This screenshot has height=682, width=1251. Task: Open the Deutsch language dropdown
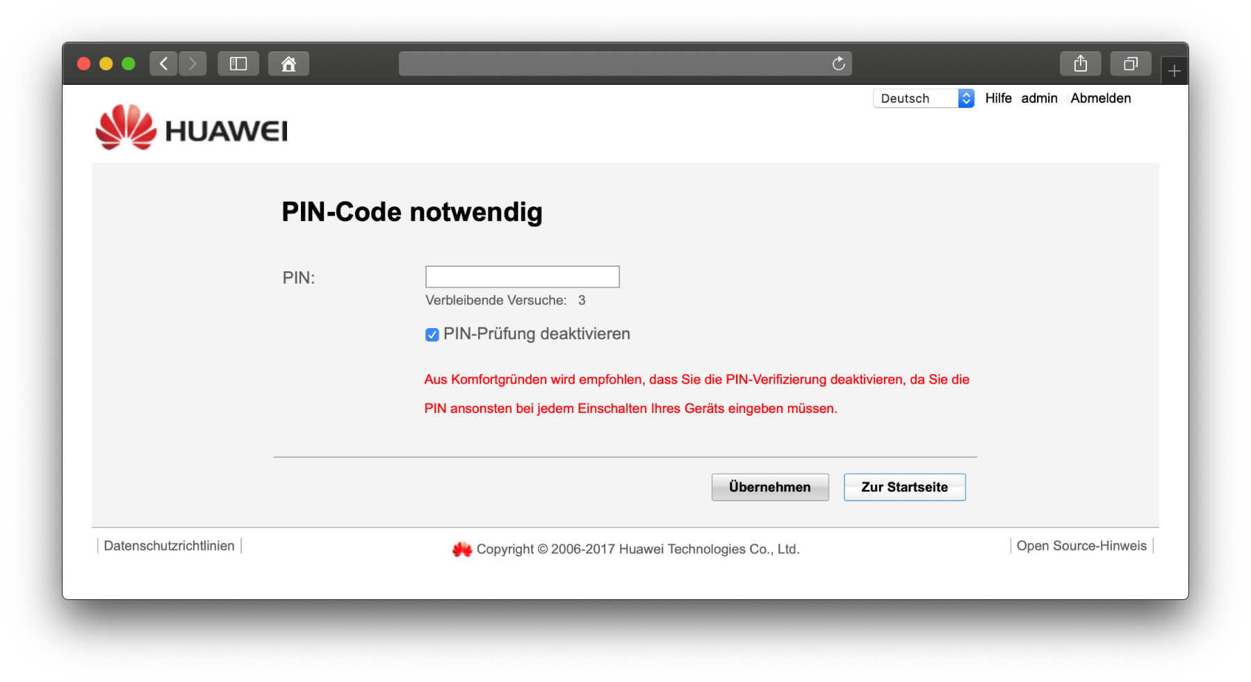(x=924, y=99)
